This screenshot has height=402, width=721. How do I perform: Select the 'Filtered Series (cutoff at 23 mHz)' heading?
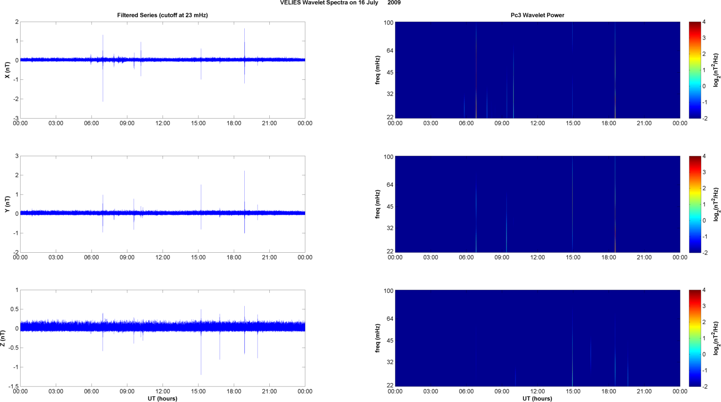coord(163,15)
